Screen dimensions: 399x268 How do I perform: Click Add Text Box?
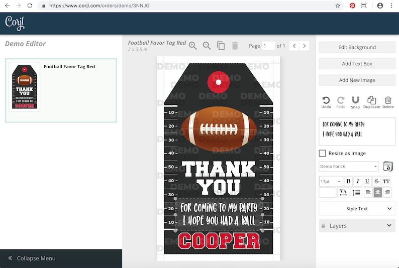point(357,64)
